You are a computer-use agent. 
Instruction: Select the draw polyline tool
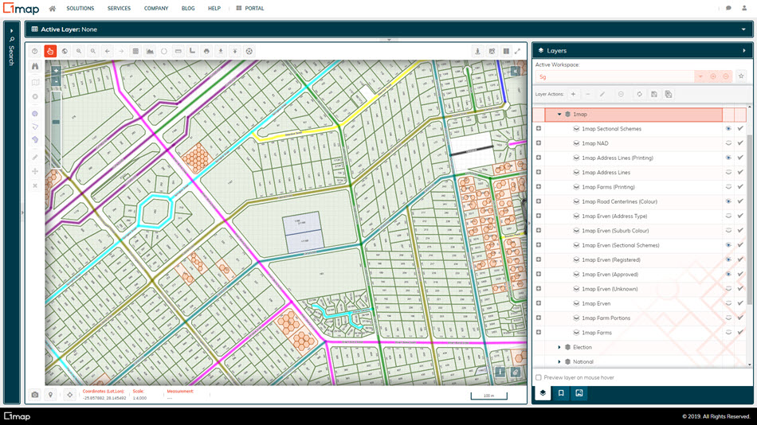point(35,127)
